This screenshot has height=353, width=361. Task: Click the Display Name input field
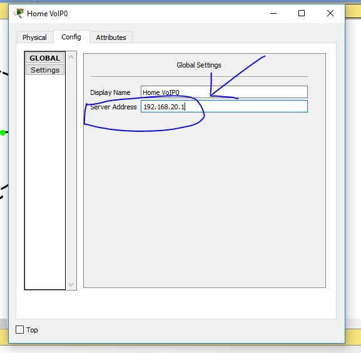click(x=224, y=92)
